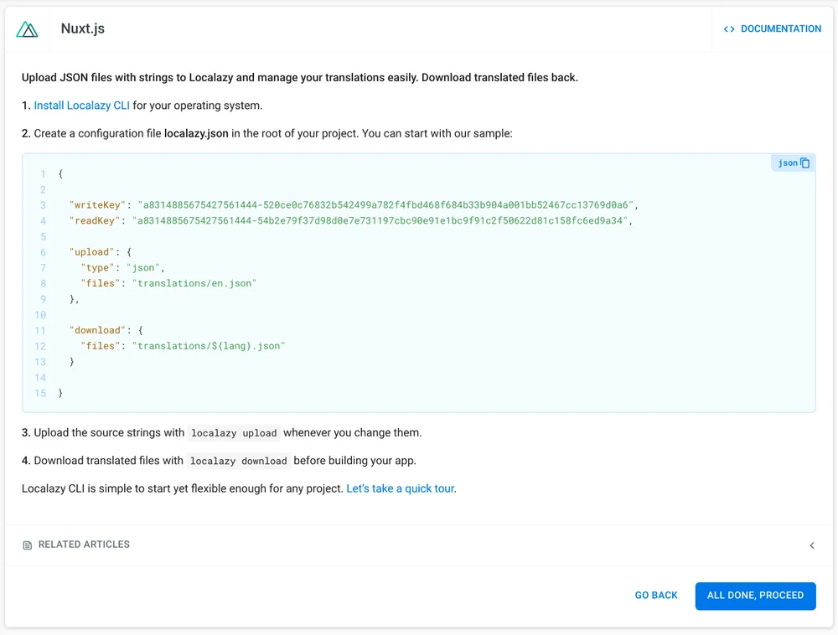Open the "Let's take a quick tour" link
The width and height of the screenshot is (838, 635).
(400, 488)
